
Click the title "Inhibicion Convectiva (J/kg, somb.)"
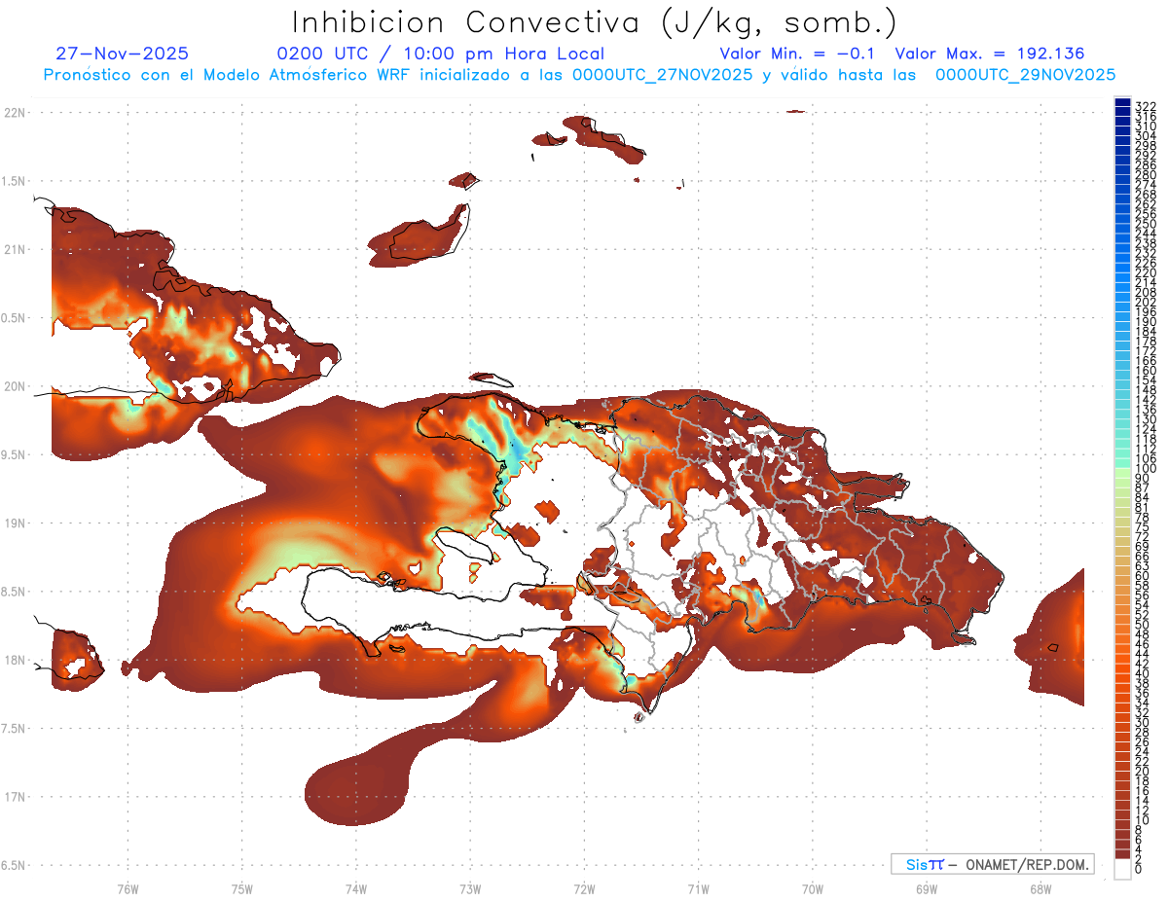point(595,23)
